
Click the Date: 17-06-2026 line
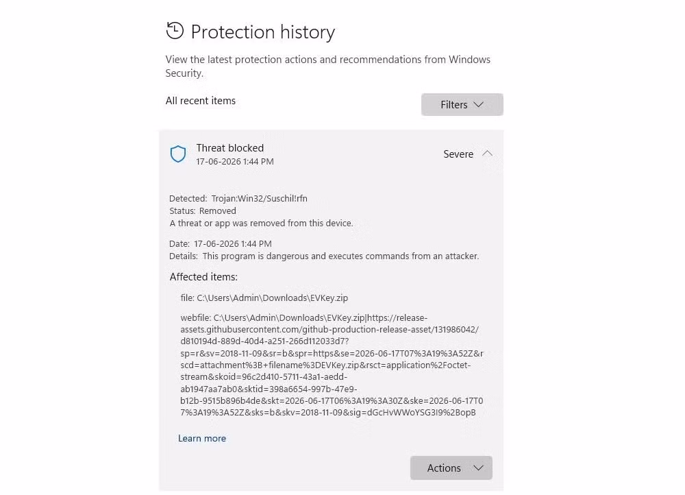click(221, 244)
